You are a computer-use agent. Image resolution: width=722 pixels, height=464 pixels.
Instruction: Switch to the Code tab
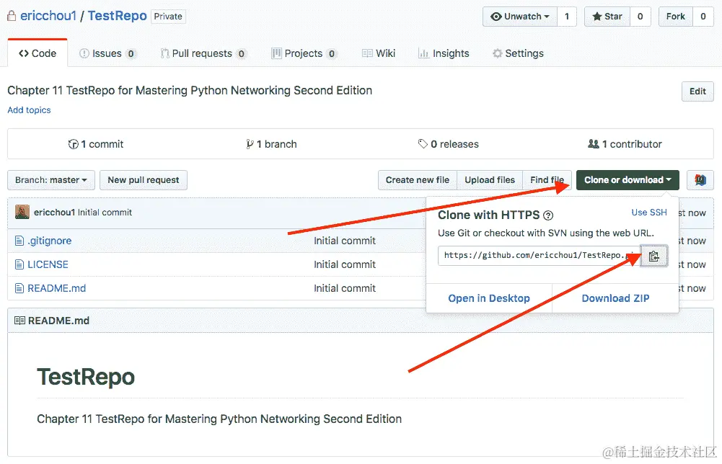pos(38,53)
